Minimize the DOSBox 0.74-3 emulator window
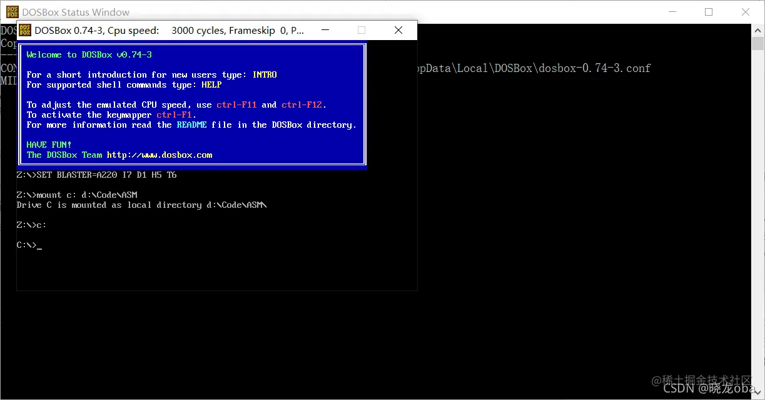The height and width of the screenshot is (400, 765). pos(325,29)
